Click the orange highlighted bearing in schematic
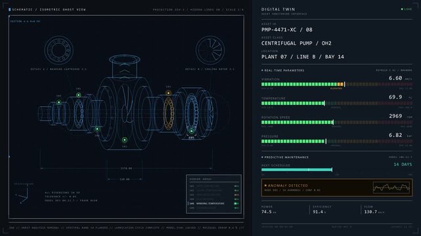This screenshot has width=421, height=236. [169, 113]
